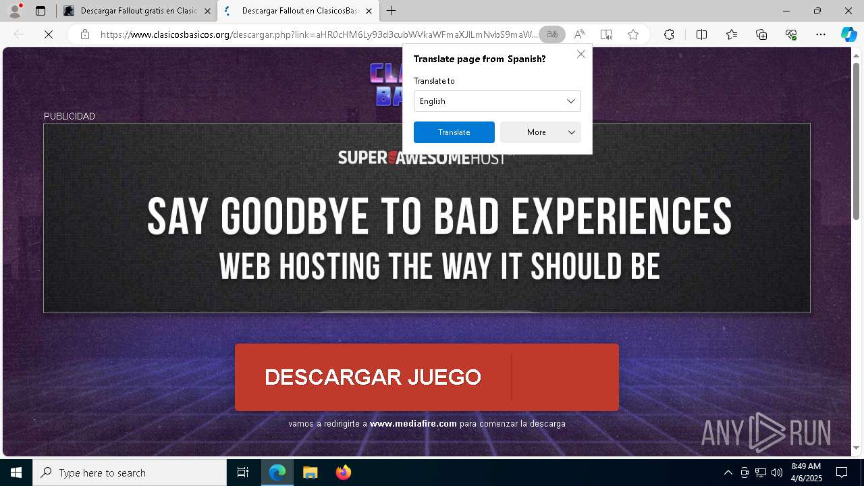
Task: Open the notification center icon
Action: coord(842,473)
